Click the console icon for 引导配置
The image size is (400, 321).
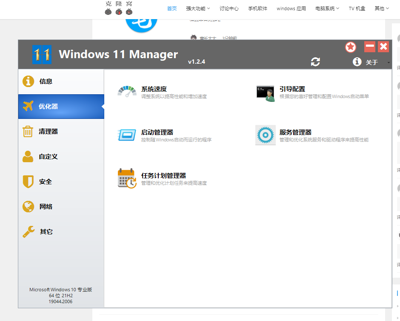coord(266,93)
